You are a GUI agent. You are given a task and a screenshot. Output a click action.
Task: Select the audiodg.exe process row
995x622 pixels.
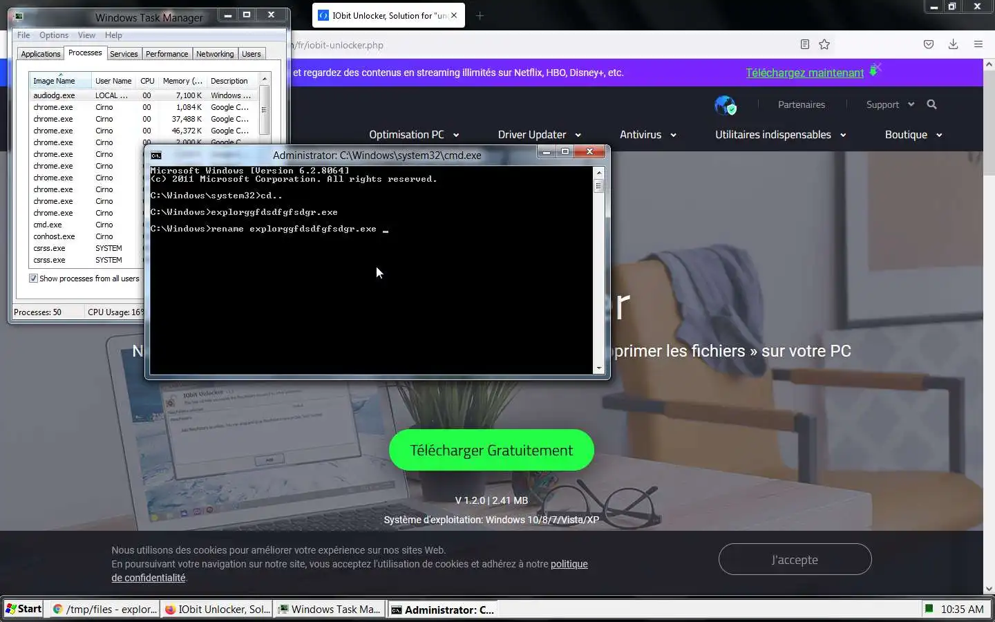(143, 95)
